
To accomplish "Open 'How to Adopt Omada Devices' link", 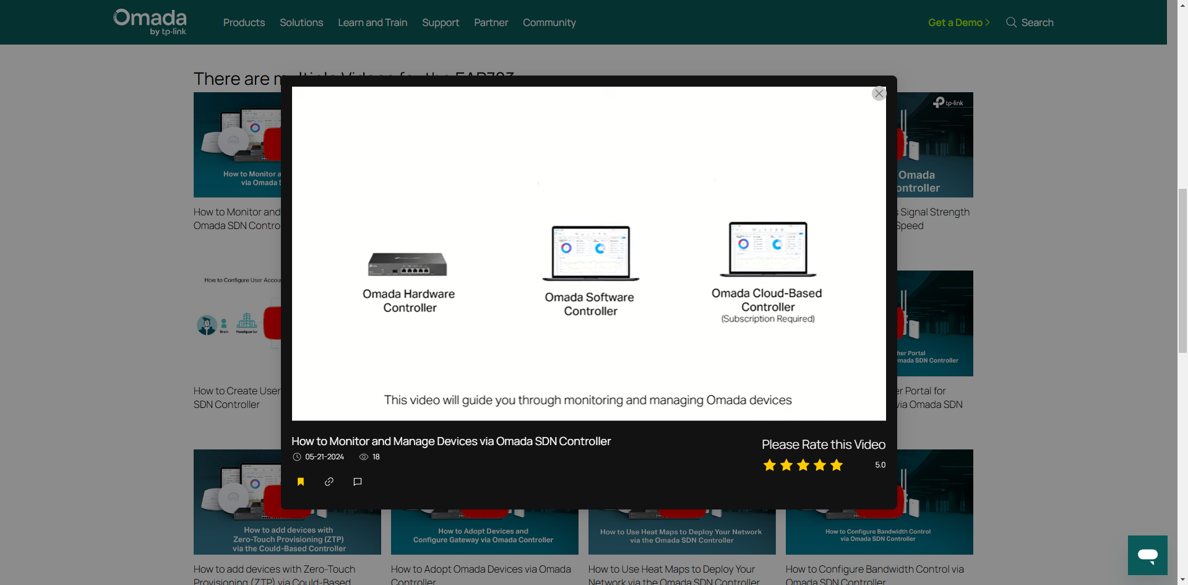I will tap(481, 574).
